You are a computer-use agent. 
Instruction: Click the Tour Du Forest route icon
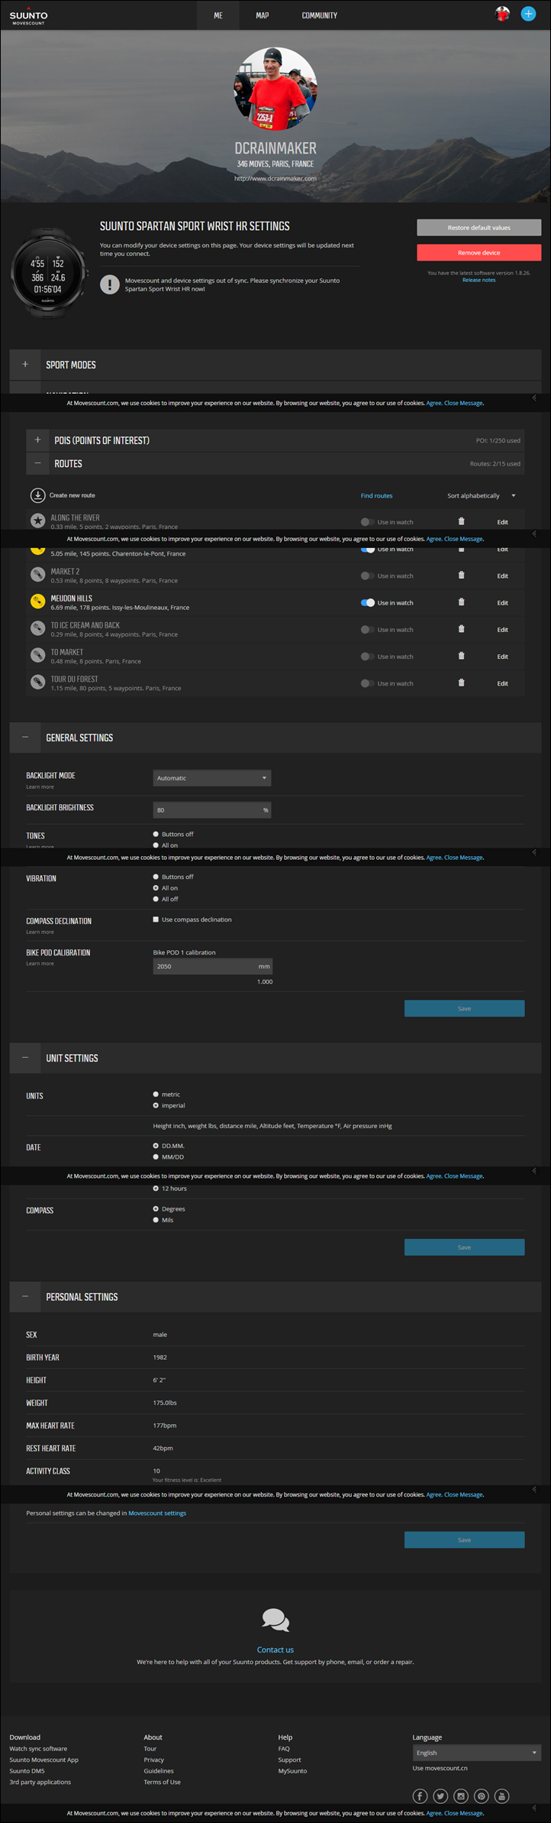pyautogui.click(x=37, y=682)
